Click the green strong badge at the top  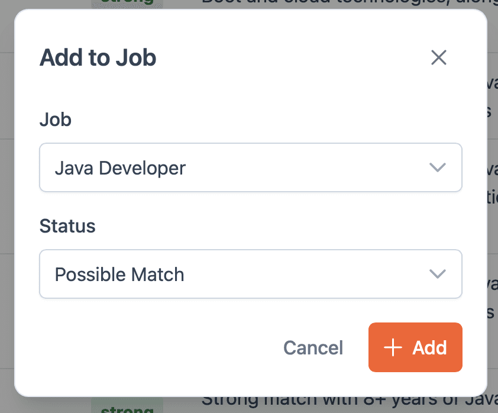[127, 4]
